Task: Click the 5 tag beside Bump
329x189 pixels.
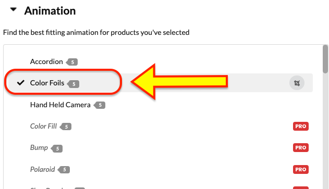Action: 57,148
